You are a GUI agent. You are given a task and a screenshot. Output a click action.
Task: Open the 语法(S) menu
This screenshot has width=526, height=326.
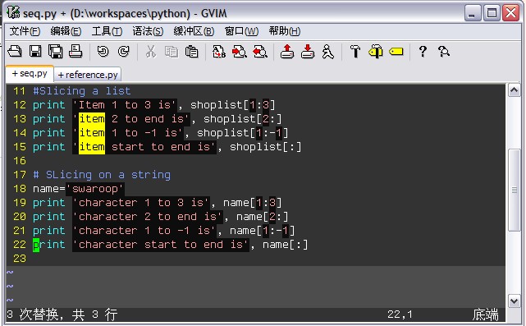pyautogui.click(x=148, y=31)
